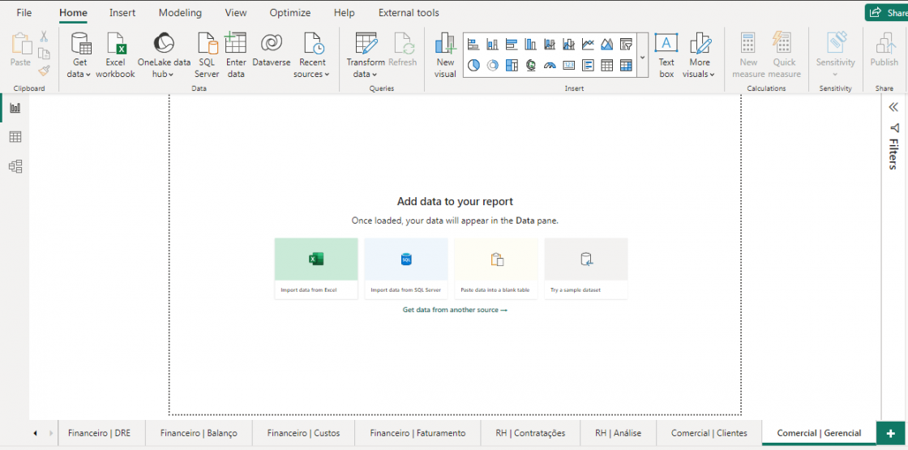Expand the visuals gallery dropdown arrow
908x450 pixels.
coord(643,58)
